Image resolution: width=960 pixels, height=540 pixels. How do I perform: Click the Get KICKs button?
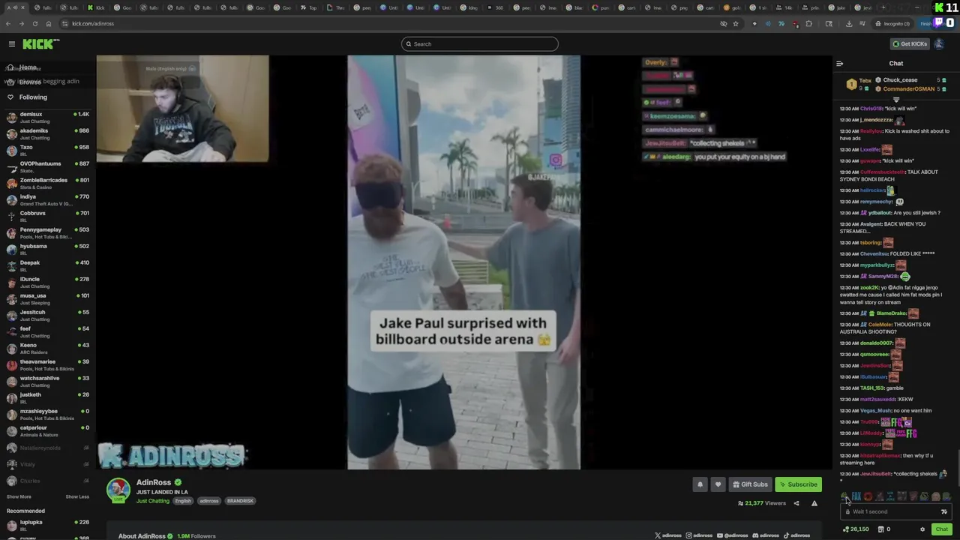[910, 44]
